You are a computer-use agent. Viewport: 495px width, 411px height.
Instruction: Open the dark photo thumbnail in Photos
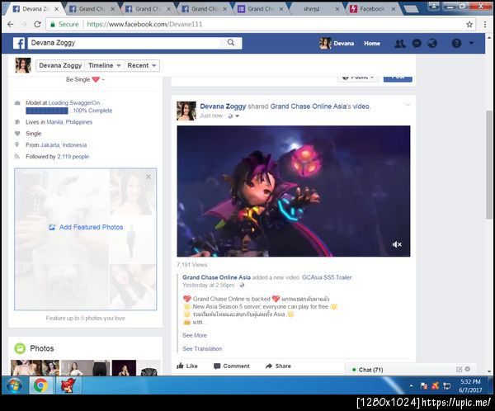[x=124, y=368]
